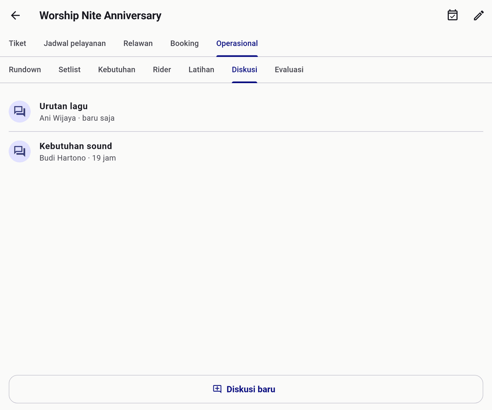Open the Rider sub-tab

pos(162,70)
